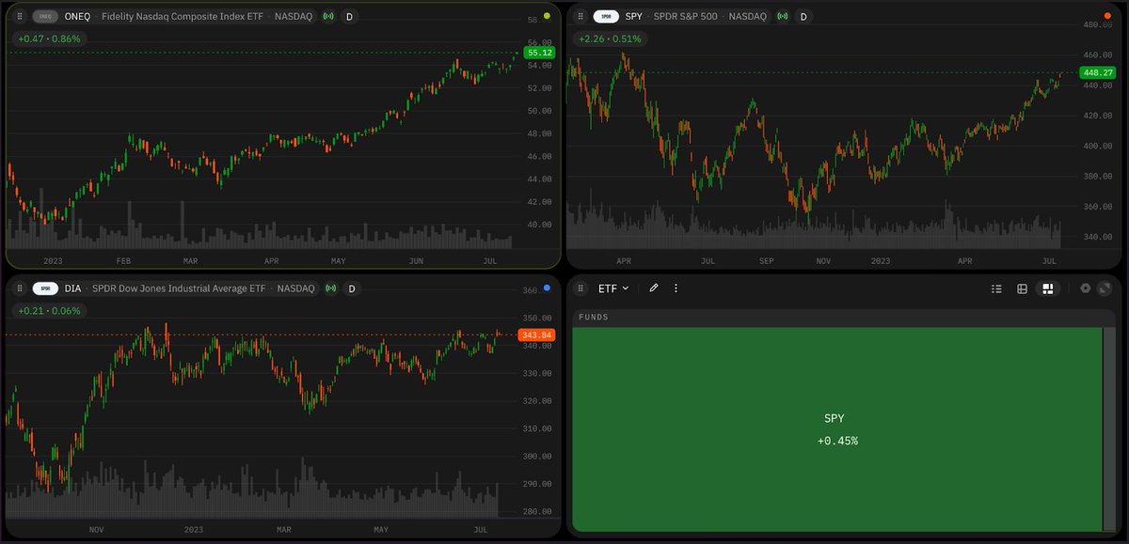
Task: Click the expand panel icon in ETF panel
Action: [1105, 288]
